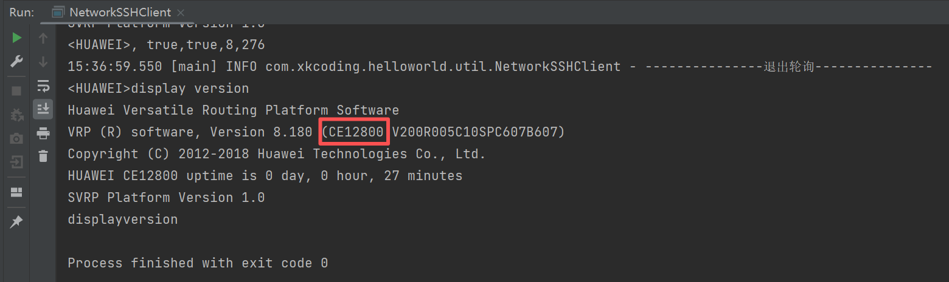Image resolution: width=949 pixels, height=282 pixels.
Task: Toggle scroll to end of console
Action: 43,109
